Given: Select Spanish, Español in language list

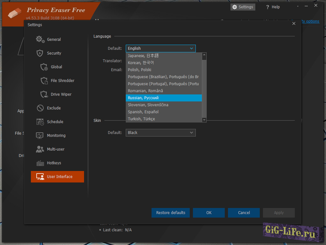Looking at the screenshot, I should coord(164,112).
